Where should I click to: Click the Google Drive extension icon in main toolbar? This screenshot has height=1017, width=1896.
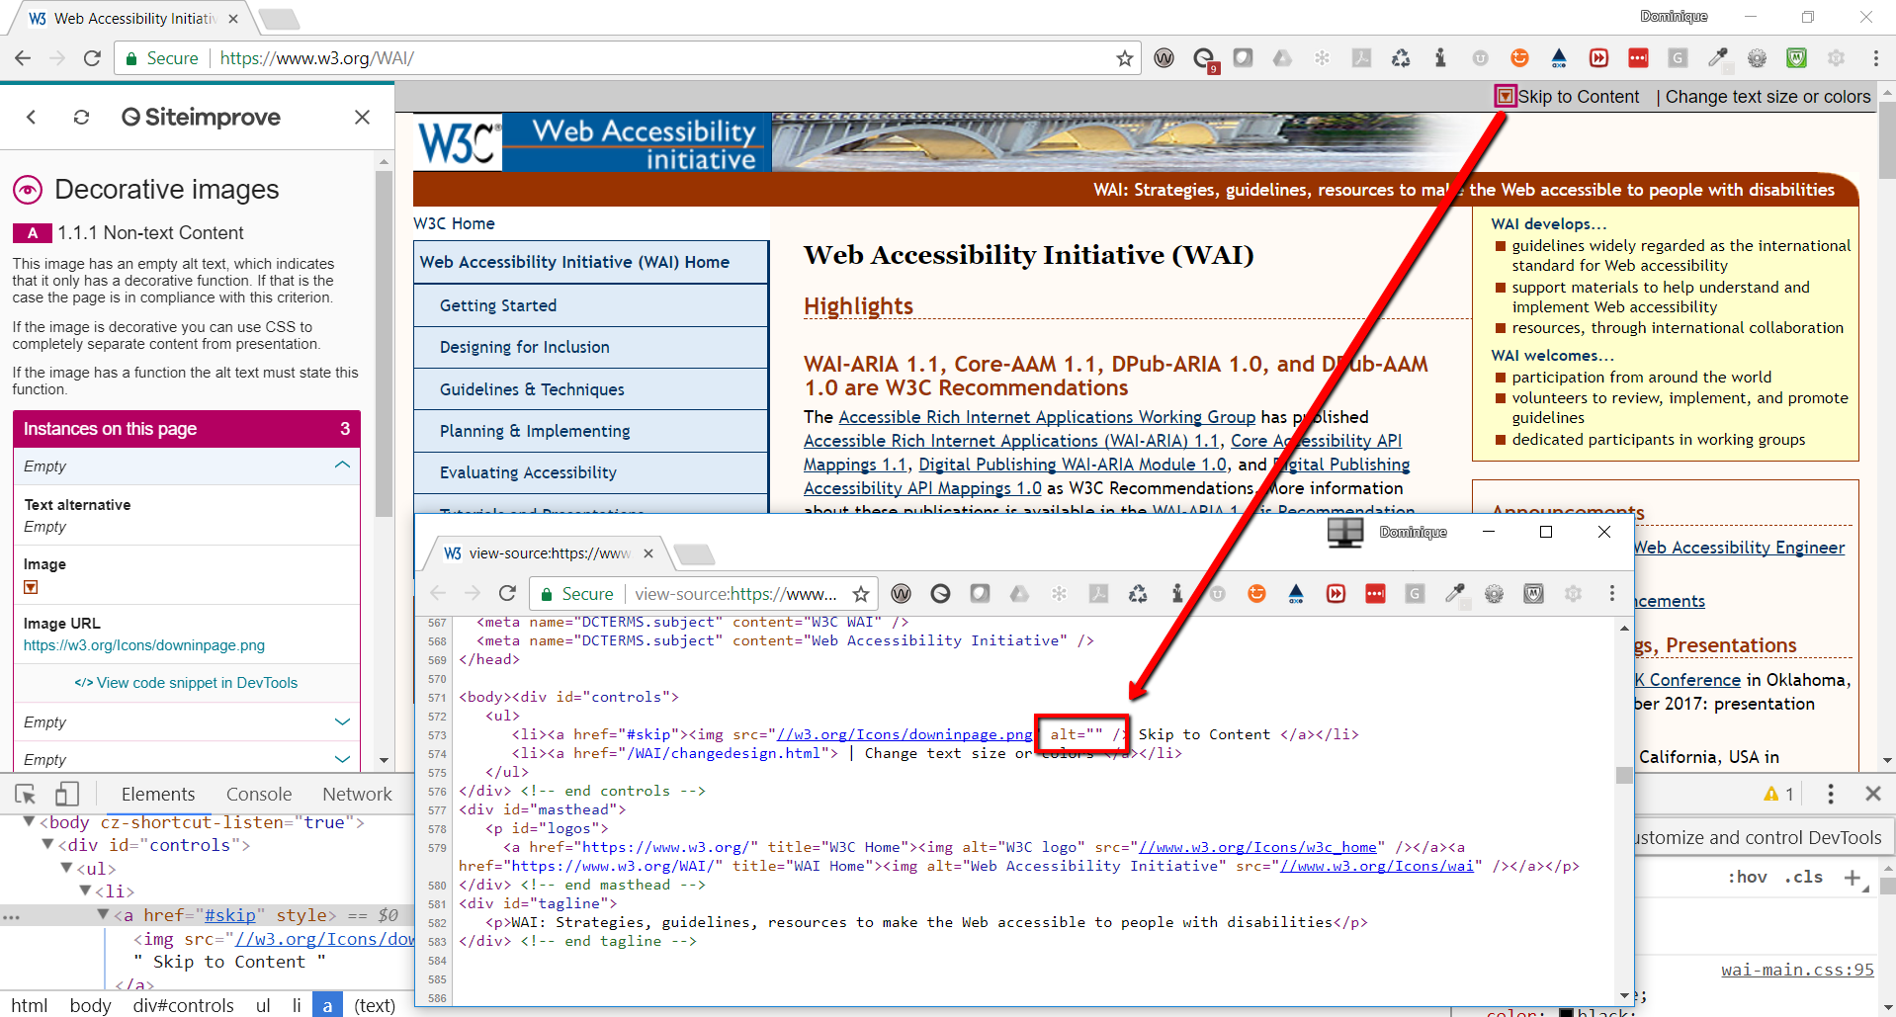click(1282, 58)
